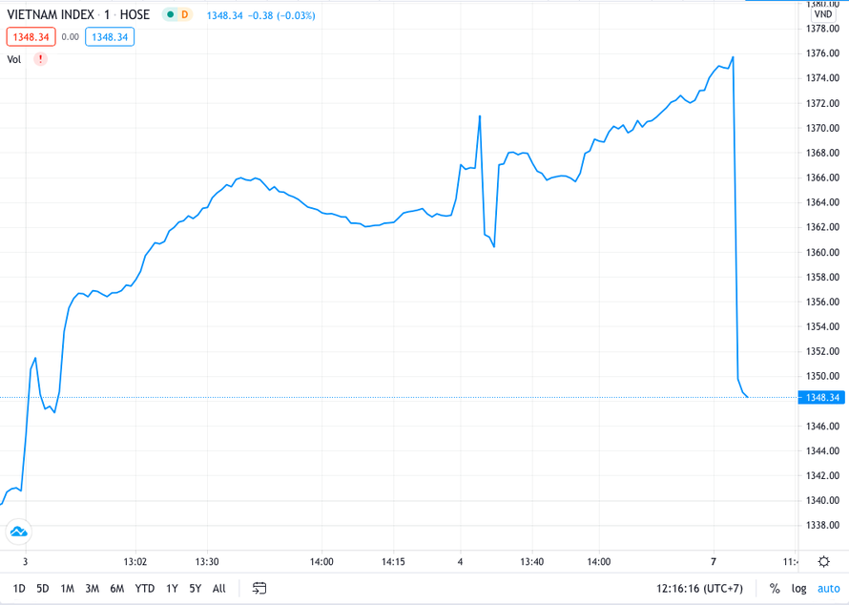
Task: Click the market status green dot indicator
Action: (170, 15)
